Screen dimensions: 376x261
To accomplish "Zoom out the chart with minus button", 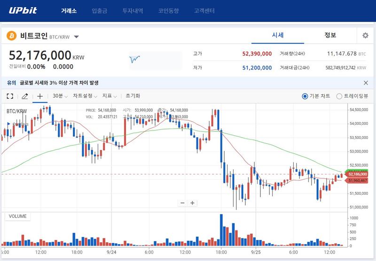I will tap(182, 203).
